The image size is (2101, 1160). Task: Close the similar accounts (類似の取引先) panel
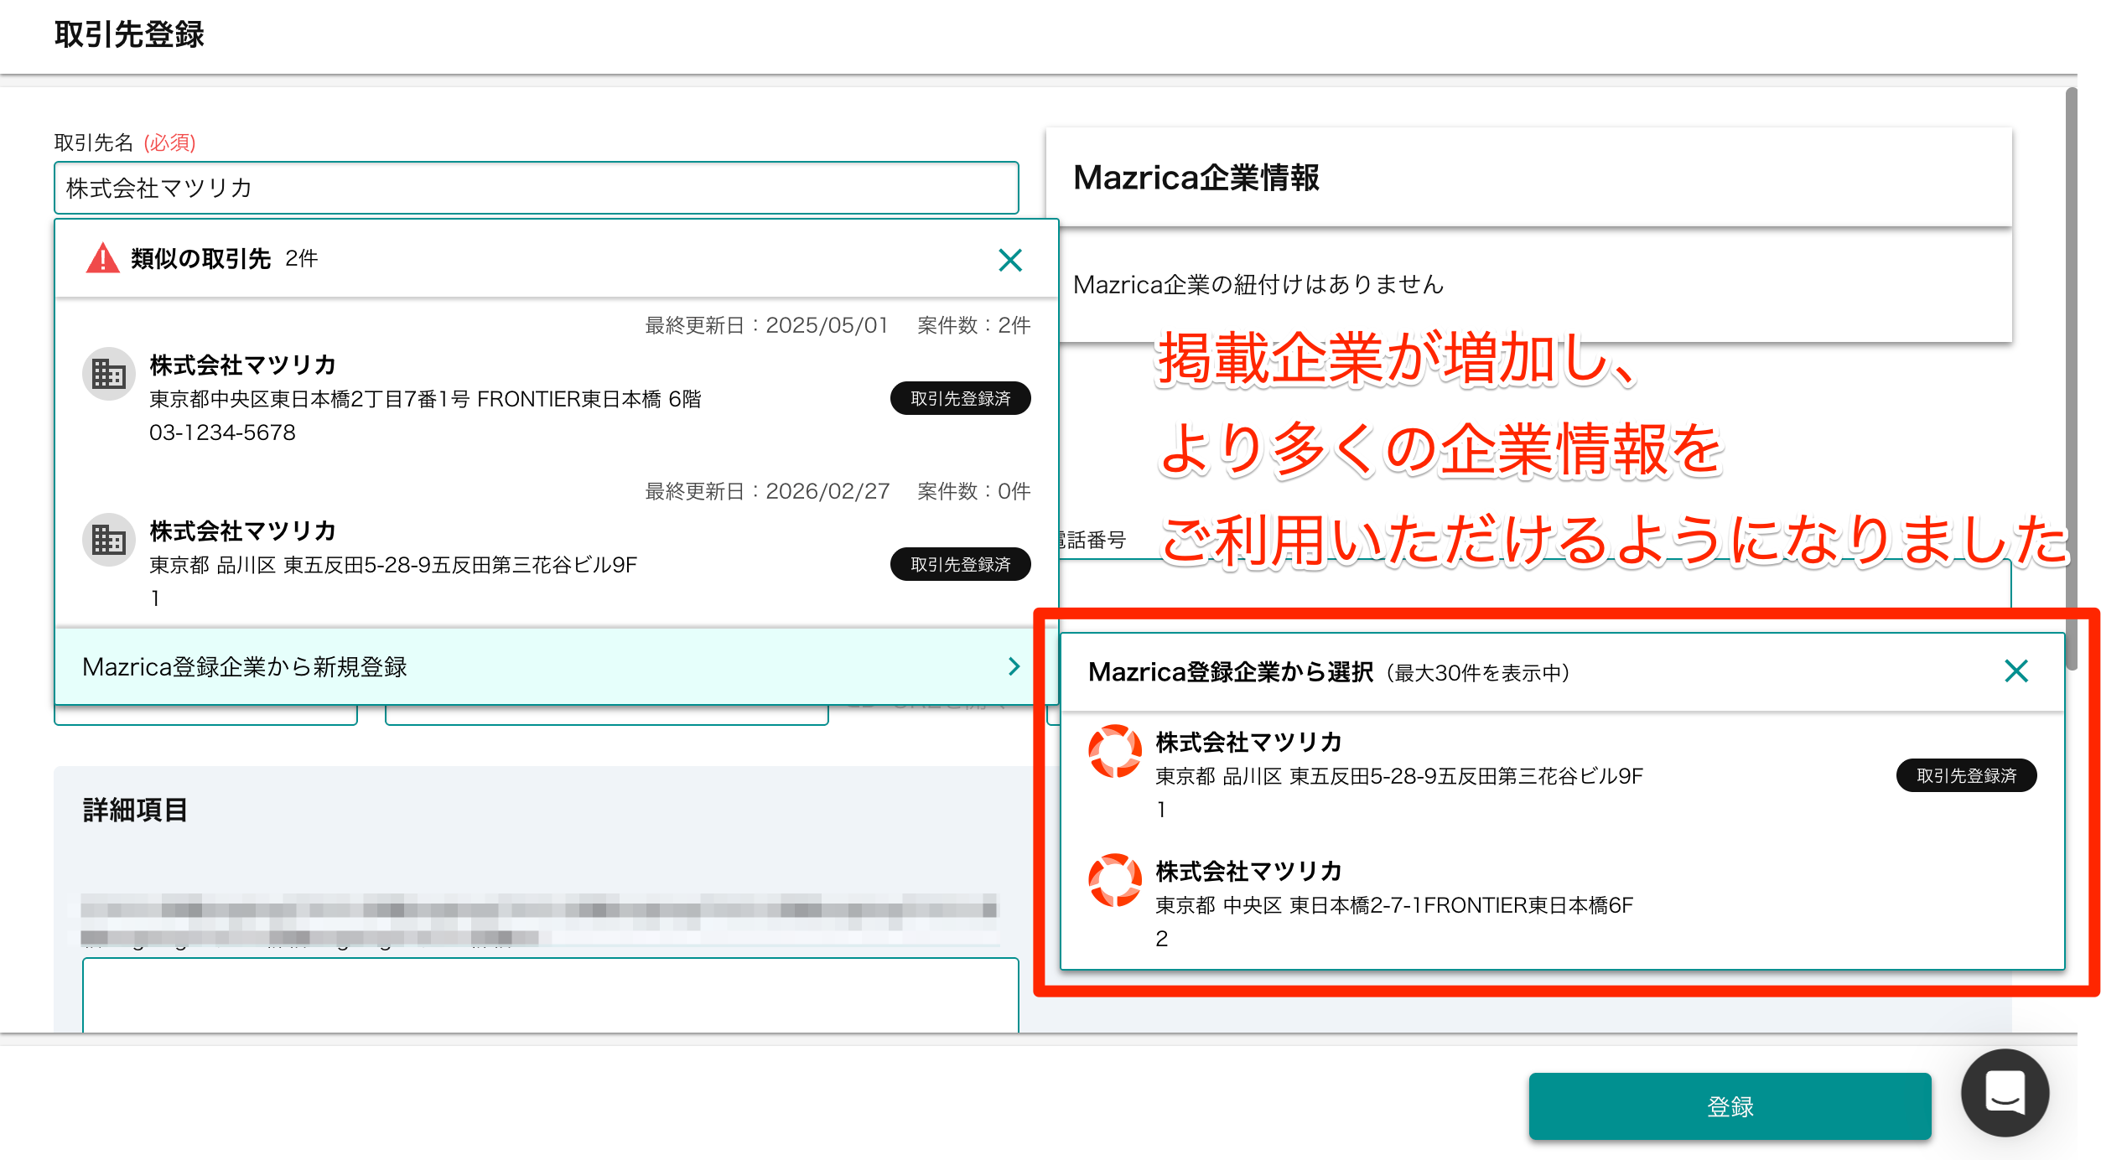1009,260
